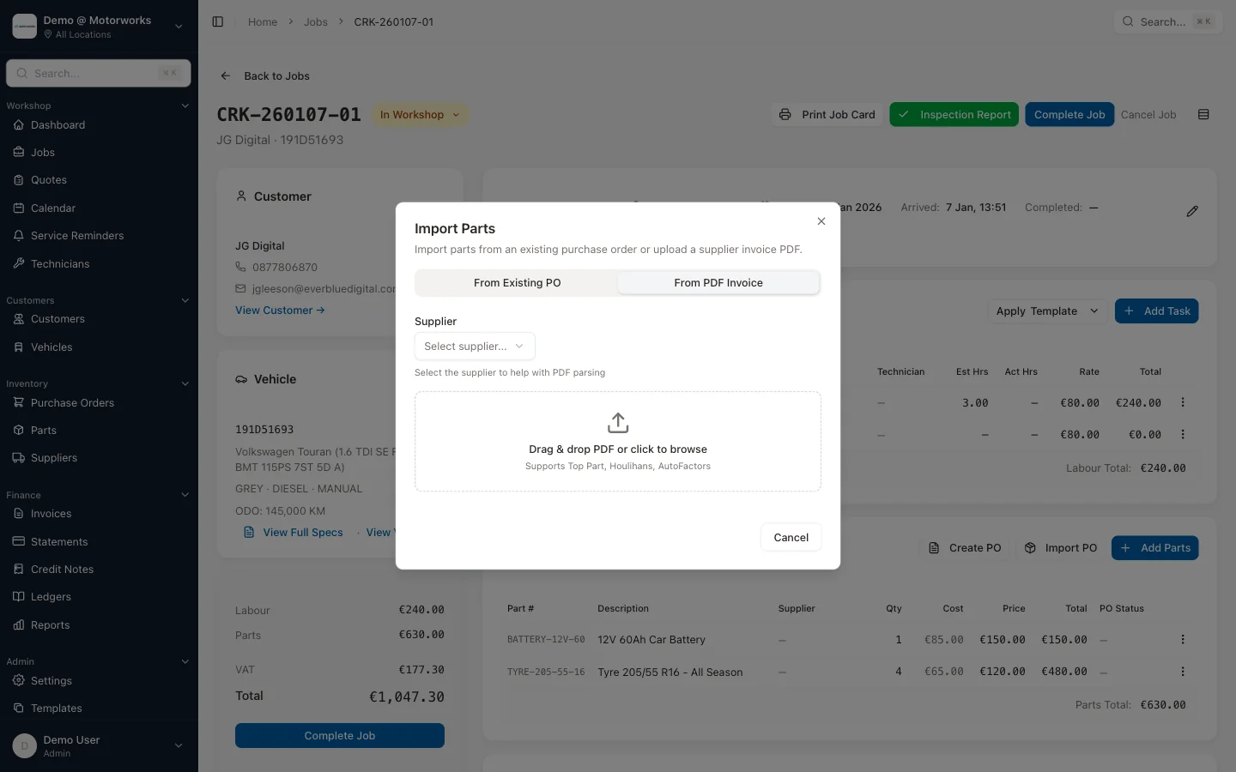The width and height of the screenshot is (1236, 772).
Task: Collapse the left sidebar with the panel toggle
Action: (x=218, y=21)
